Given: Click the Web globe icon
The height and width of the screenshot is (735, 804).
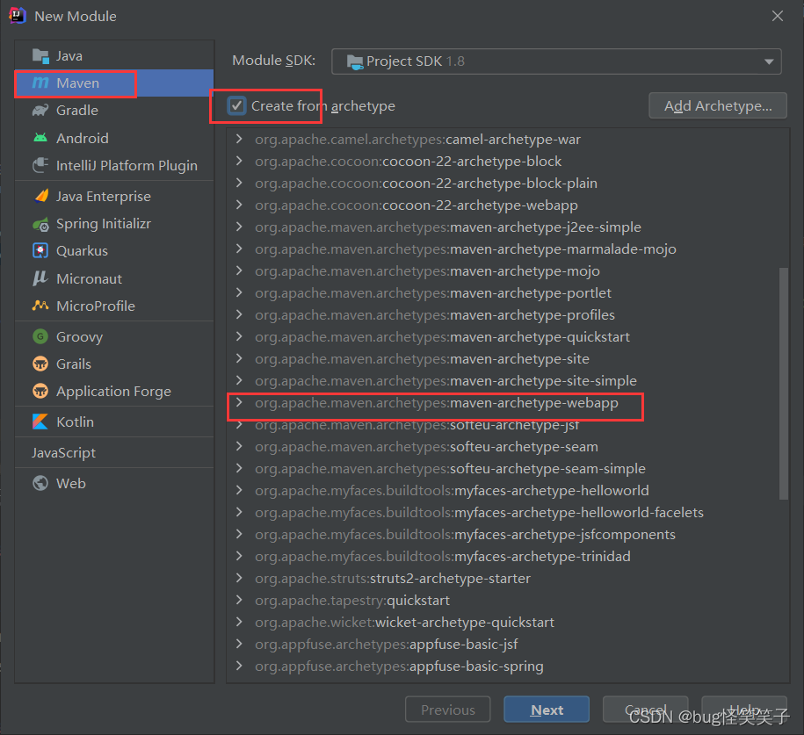Looking at the screenshot, I should pos(40,483).
